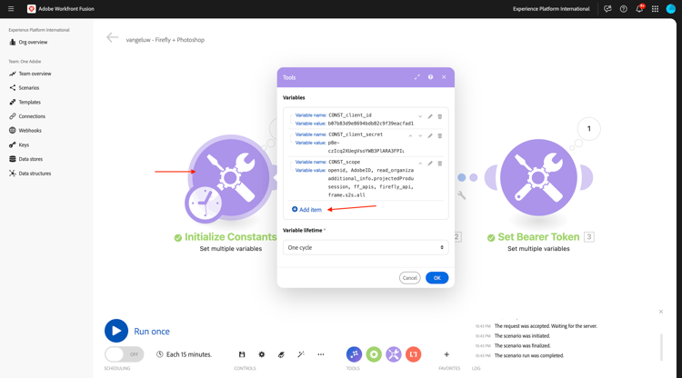This screenshot has height=378, width=682.
Task: Open the blue Flow control tools icon
Action: point(354,354)
